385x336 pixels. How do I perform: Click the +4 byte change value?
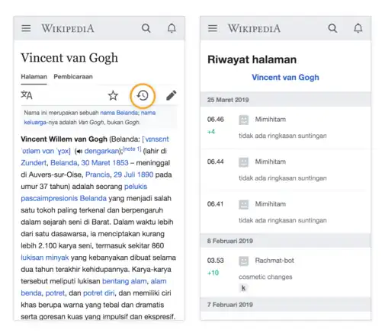(211, 132)
